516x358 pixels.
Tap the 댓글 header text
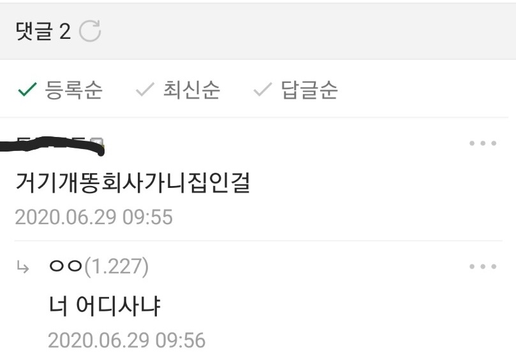click(34, 31)
